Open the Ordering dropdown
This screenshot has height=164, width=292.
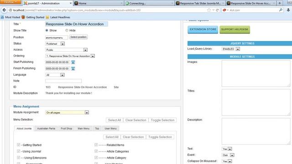pos(70,56)
